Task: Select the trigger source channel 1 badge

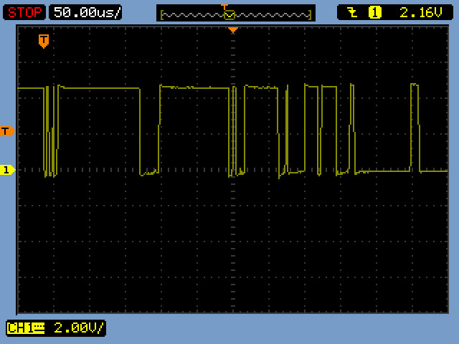Action: 374,12
